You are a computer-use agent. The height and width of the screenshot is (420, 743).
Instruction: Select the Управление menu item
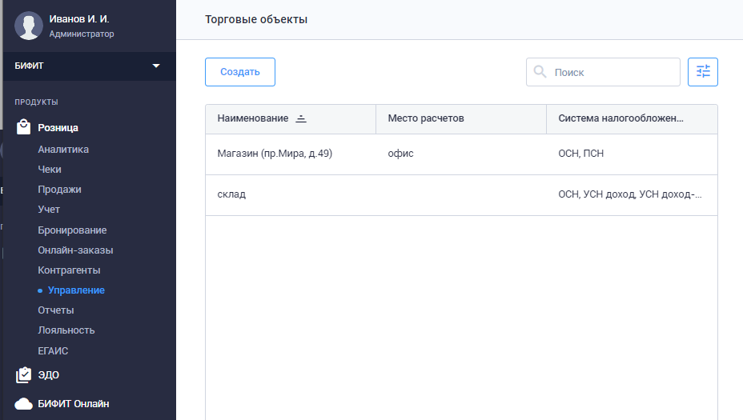76,290
